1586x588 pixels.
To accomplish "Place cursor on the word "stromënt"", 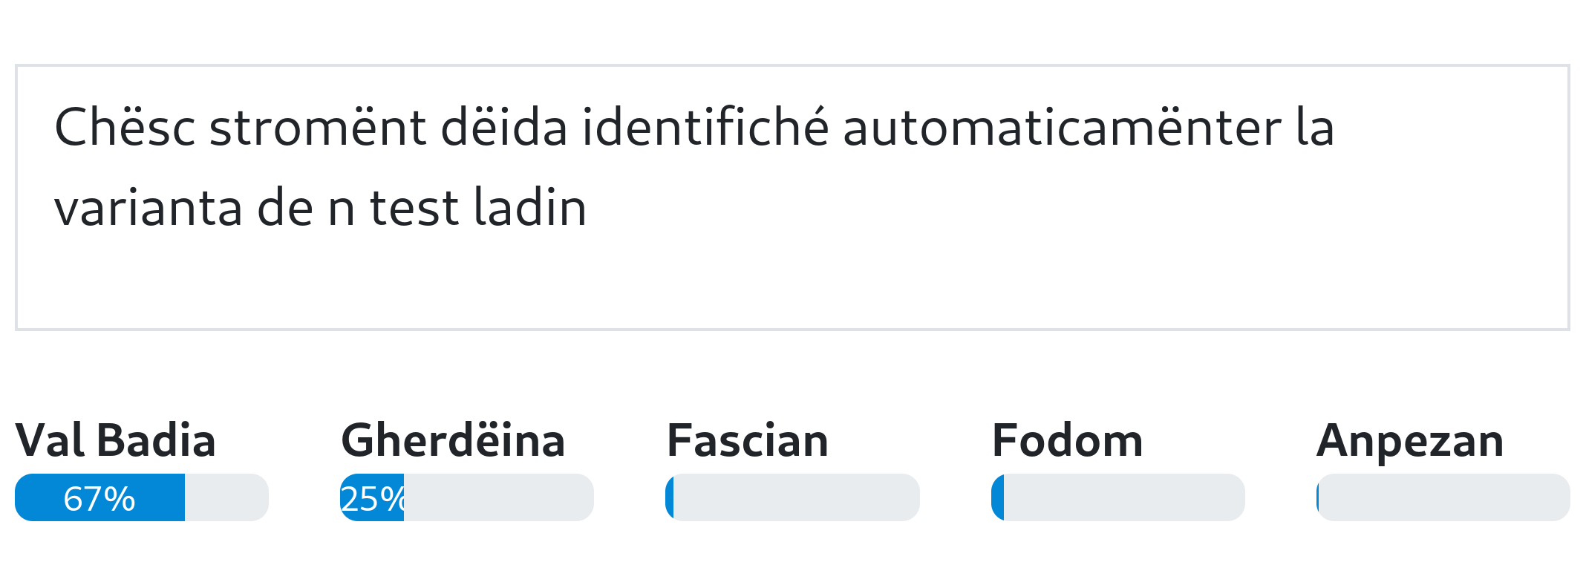I will pos(317,128).
